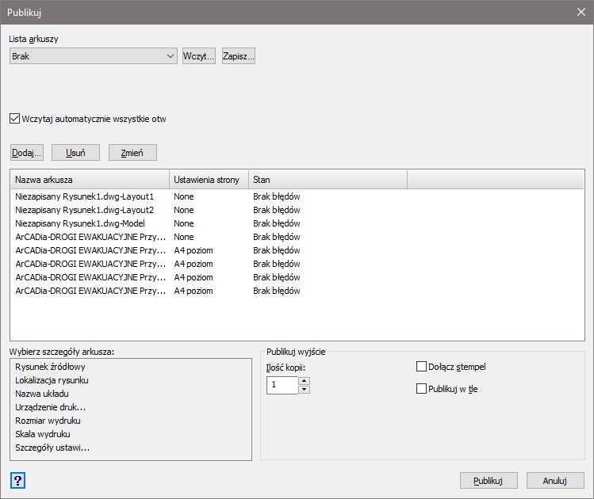The width and height of the screenshot is (594, 499).
Task: Select 'Urządzenie druk...' in sheet details
Action: click(x=51, y=407)
